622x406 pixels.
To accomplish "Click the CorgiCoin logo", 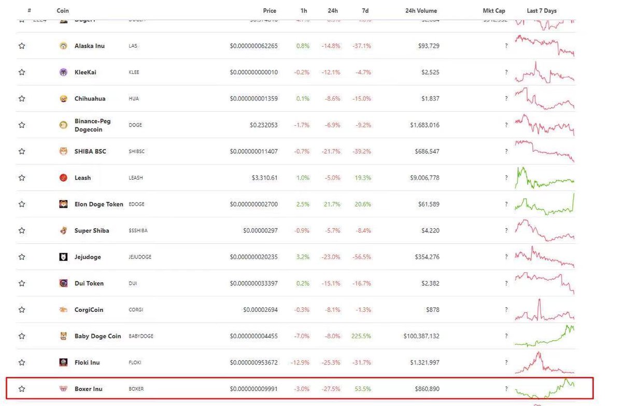I will click(x=63, y=310).
